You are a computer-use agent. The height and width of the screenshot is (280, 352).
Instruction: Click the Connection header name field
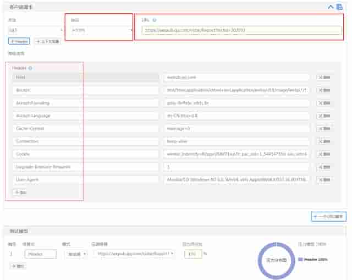tap(86, 141)
